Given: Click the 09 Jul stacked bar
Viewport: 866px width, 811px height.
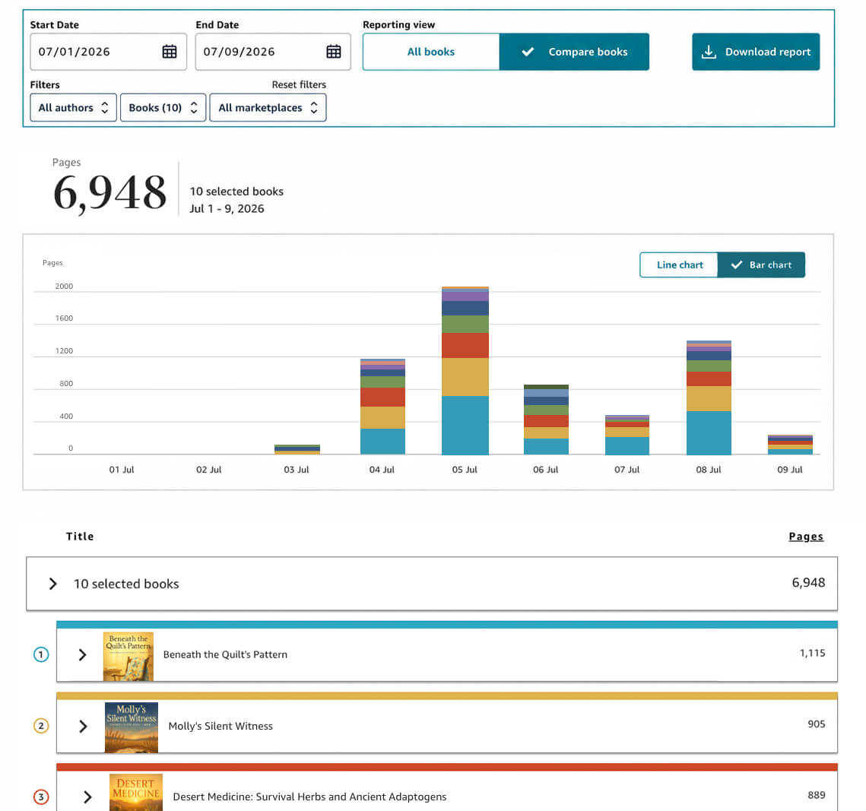Looking at the screenshot, I should (790, 445).
